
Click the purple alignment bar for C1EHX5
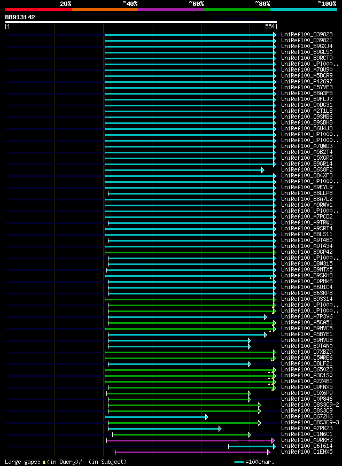click(192, 452)
